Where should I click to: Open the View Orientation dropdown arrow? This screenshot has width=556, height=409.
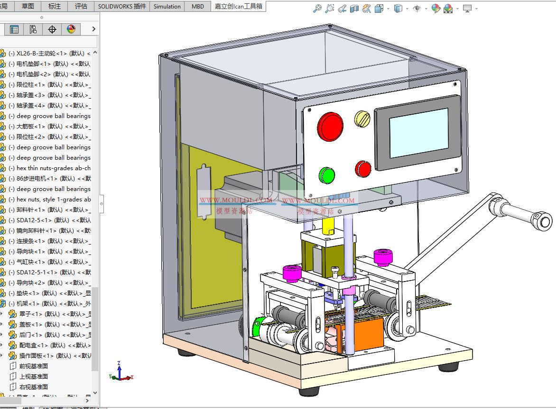click(x=388, y=8)
